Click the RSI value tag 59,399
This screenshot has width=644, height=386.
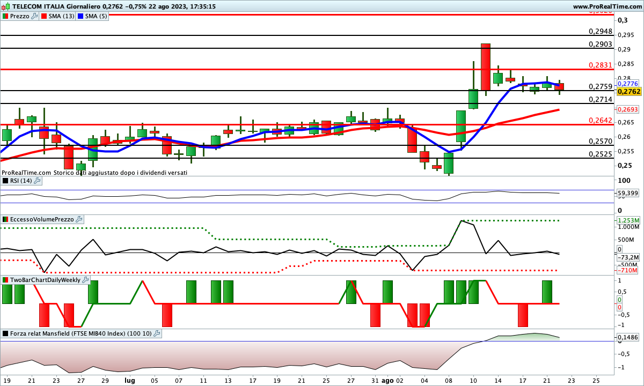coord(628,193)
